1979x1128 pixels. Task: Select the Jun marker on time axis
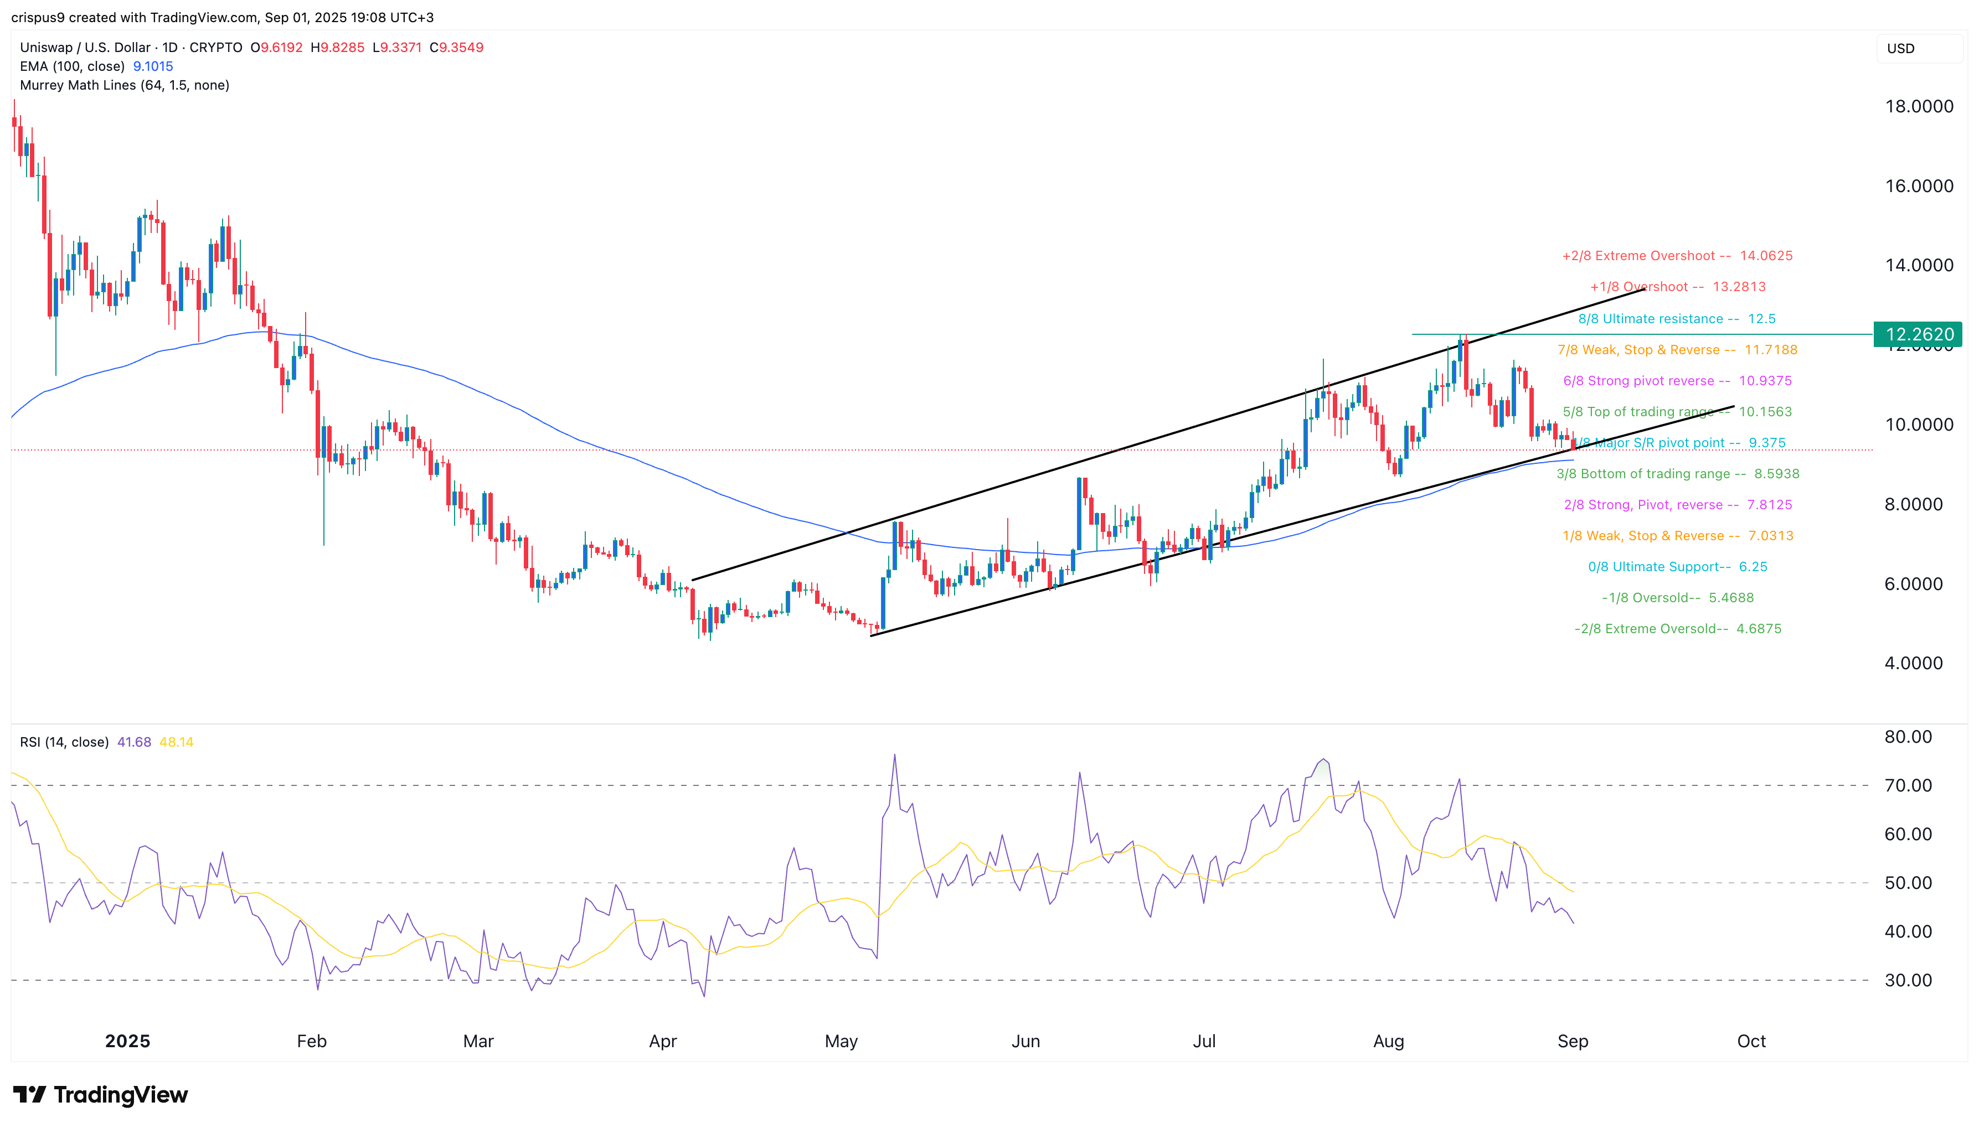tap(1025, 1041)
